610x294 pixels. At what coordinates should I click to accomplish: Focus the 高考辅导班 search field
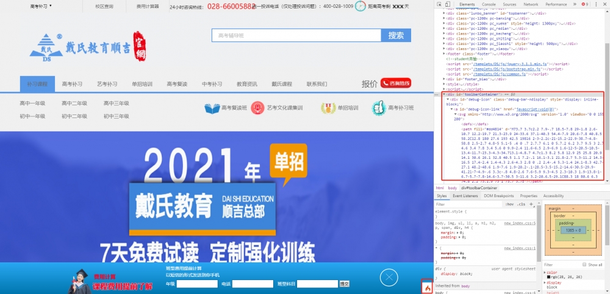[296, 35]
